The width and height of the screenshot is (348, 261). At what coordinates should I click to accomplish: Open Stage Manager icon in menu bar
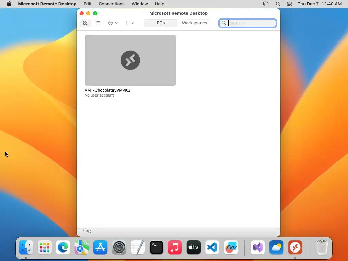point(266,4)
